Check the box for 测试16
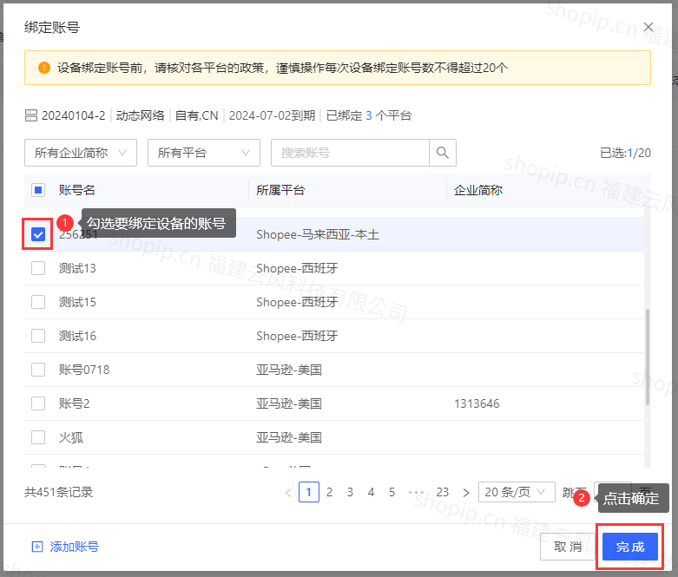Image resolution: width=678 pixels, height=577 pixels. (38, 336)
